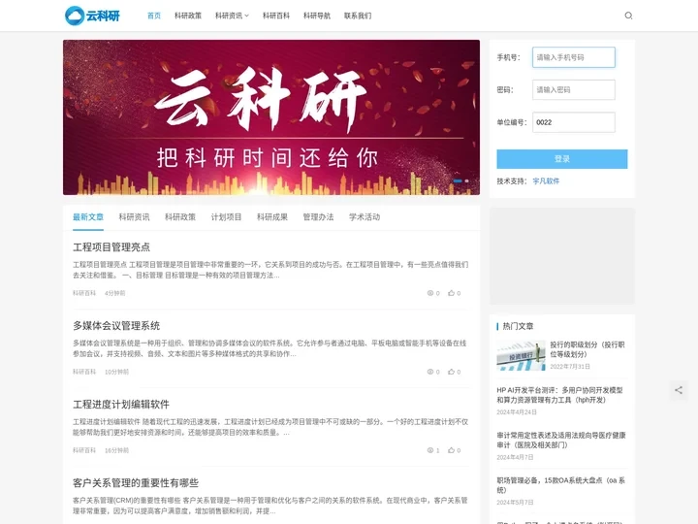The height and width of the screenshot is (524, 698).
Task: Open article 客户关系管理的重要性有哪些
Action: [136, 483]
